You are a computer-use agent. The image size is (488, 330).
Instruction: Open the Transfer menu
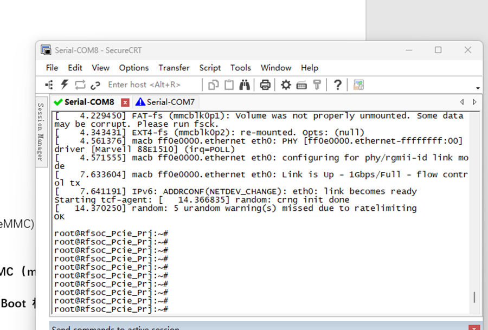(174, 68)
